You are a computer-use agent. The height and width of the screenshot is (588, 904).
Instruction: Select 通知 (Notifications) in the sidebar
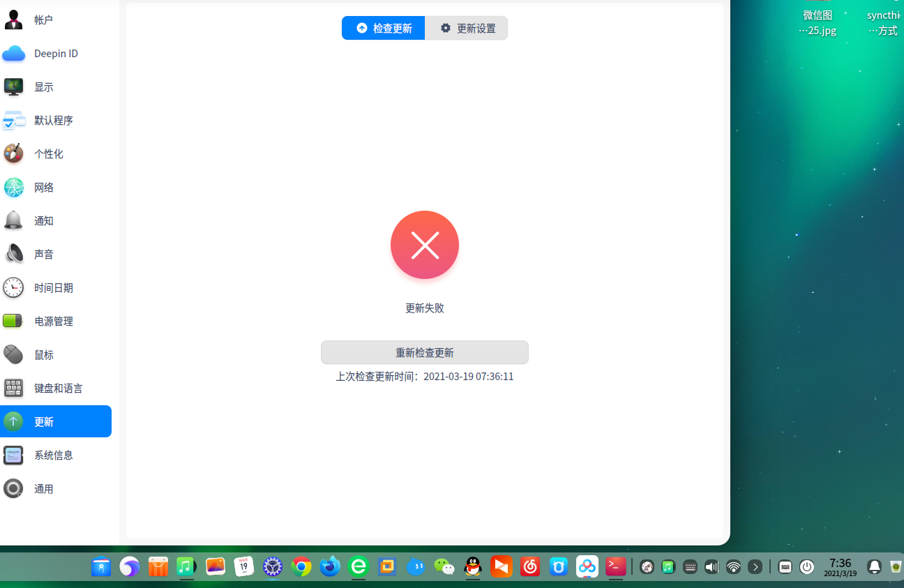tap(56, 221)
